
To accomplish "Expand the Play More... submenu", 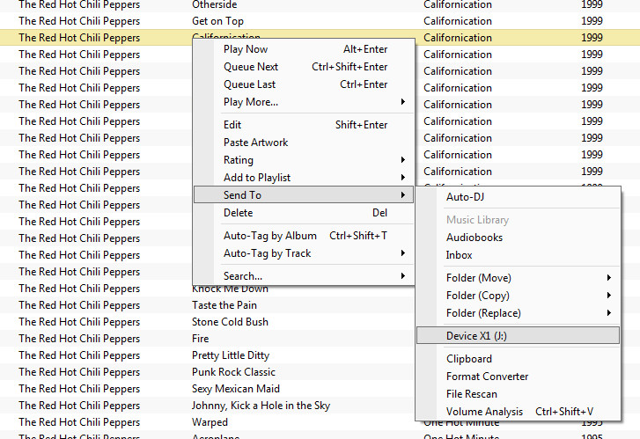I will click(304, 102).
